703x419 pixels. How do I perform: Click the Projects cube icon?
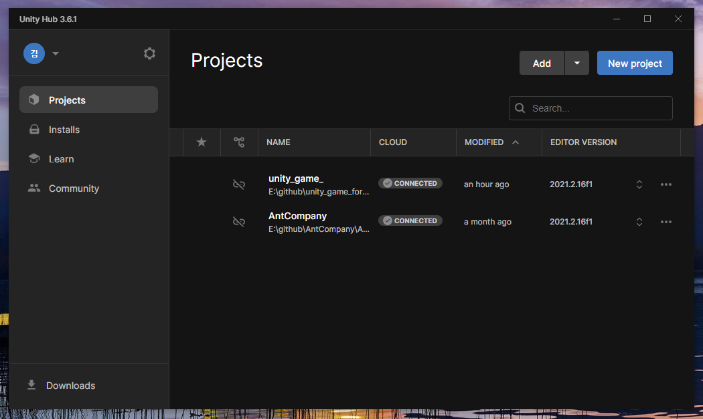(x=34, y=100)
